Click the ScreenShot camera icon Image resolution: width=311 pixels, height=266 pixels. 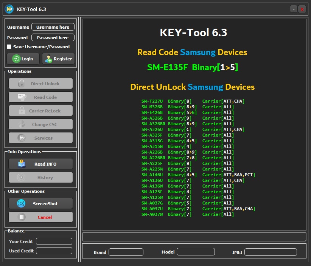click(21, 203)
